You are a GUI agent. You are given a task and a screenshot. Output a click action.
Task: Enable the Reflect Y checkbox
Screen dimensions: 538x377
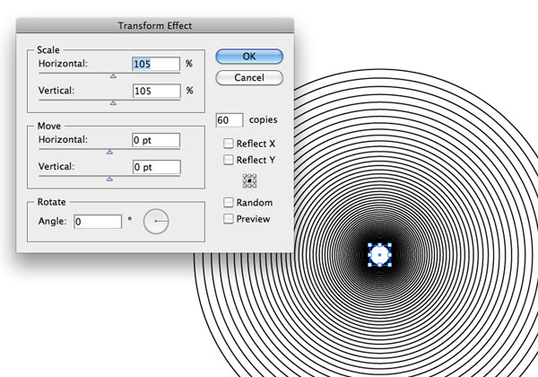point(228,160)
